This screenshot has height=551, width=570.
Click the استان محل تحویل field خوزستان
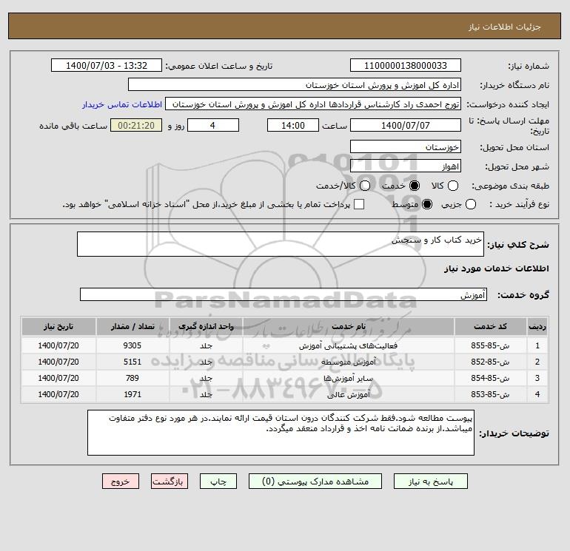pos(406,146)
